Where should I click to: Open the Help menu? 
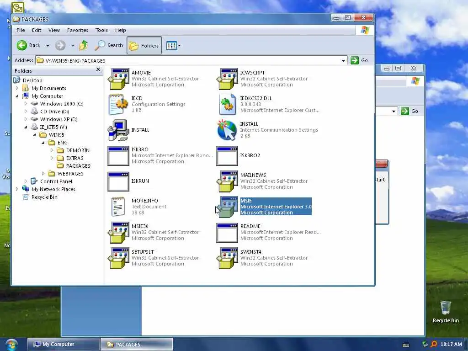tap(121, 30)
